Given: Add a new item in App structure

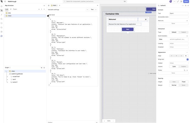Looking at the screenshot, I should (x=39, y=9).
